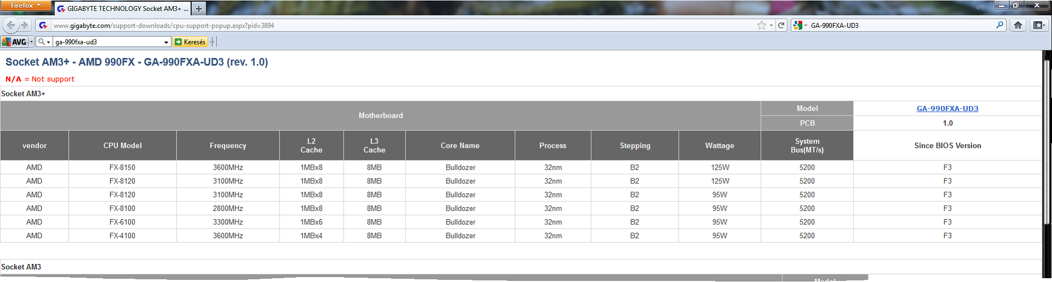The height and width of the screenshot is (282, 1052).
Task: Go to the home page
Action: tap(1018, 25)
